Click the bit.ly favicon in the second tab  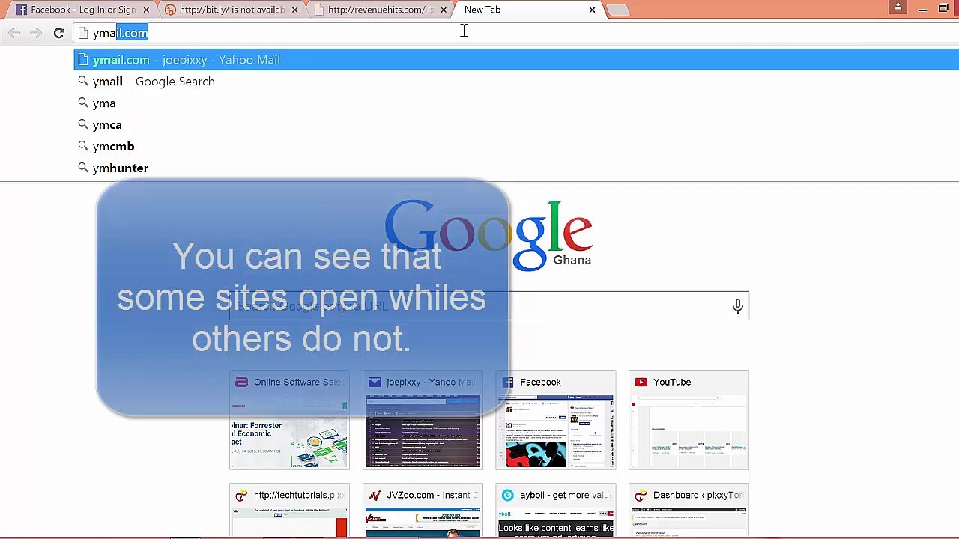[x=170, y=10]
